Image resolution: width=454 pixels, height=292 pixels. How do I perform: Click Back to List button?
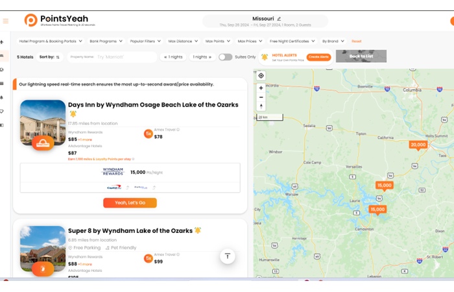click(x=361, y=56)
